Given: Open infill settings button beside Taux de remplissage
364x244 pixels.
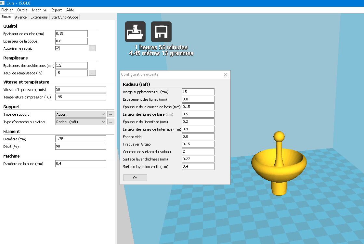Looking at the screenshot, I should 92,73.
